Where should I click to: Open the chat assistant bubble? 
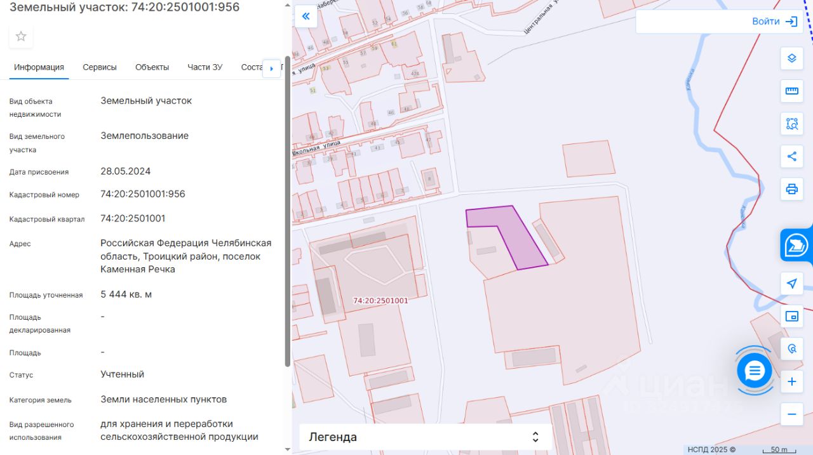(755, 371)
